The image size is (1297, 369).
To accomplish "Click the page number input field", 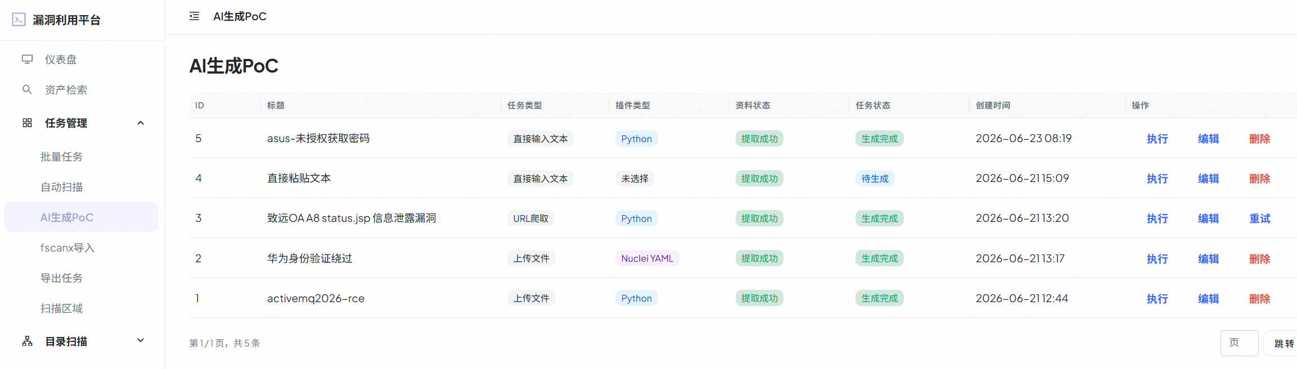I will 1239,343.
